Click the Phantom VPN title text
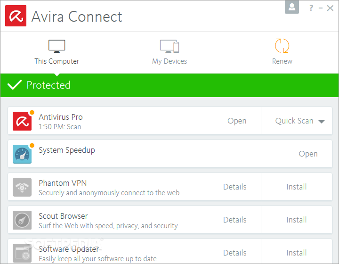 pos(63,183)
